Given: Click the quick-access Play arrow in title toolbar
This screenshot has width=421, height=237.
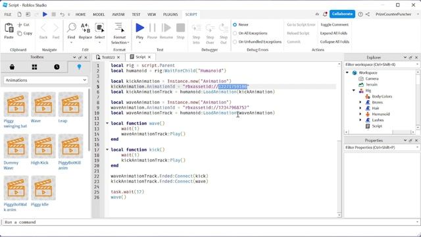Looking at the screenshot, I should 45,14.
